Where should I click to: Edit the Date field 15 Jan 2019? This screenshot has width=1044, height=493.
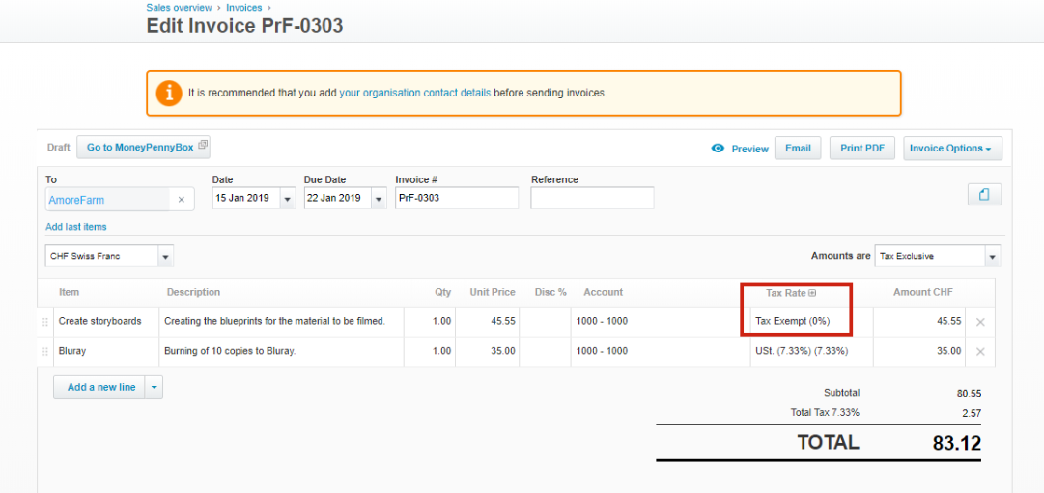click(x=246, y=199)
